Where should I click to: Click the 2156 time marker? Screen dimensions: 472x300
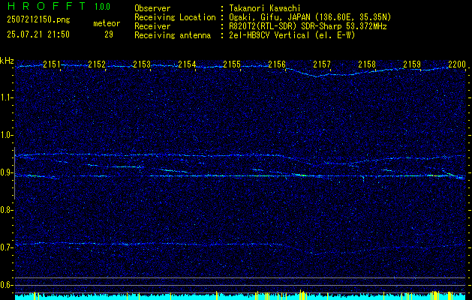277,64
